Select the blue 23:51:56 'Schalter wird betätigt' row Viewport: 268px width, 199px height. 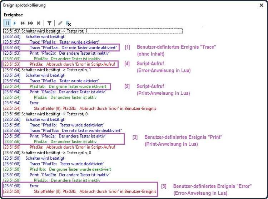[x=34, y=119]
